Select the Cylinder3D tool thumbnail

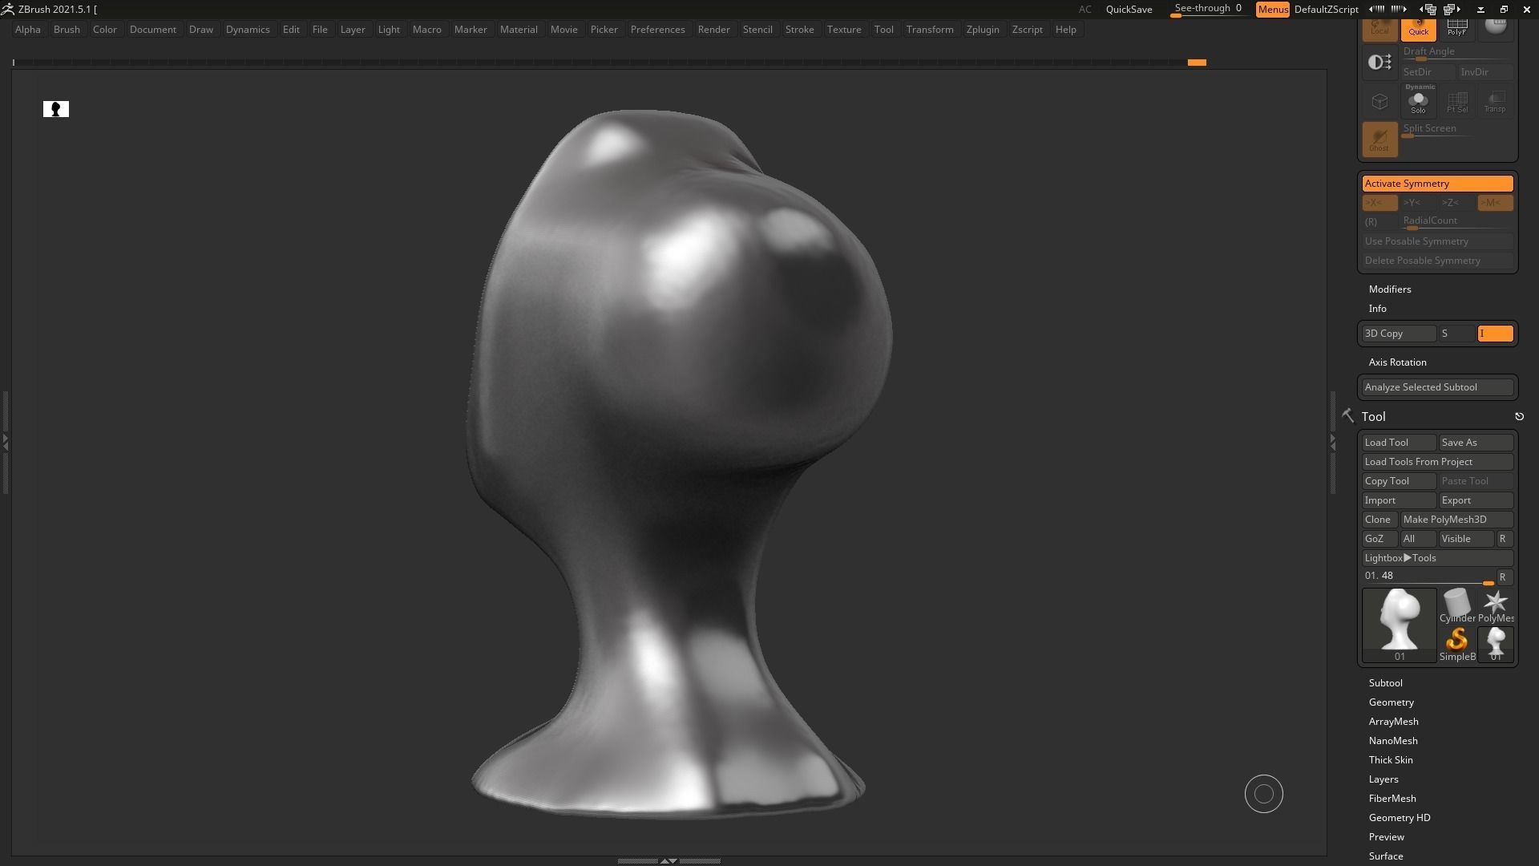tap(1456, 605)
